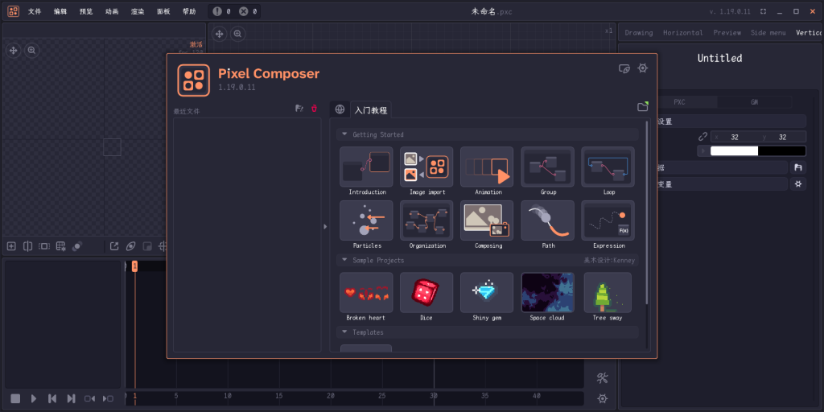Switch to the globe tab in the splash
Screen dimensions: 824x412
click(340, 109)
